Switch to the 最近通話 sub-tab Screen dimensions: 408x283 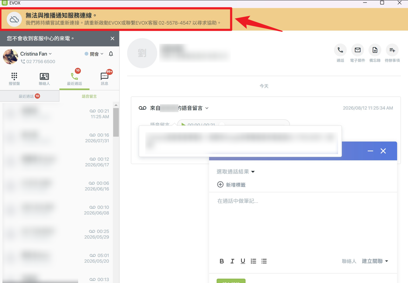[x=29, y=96]
